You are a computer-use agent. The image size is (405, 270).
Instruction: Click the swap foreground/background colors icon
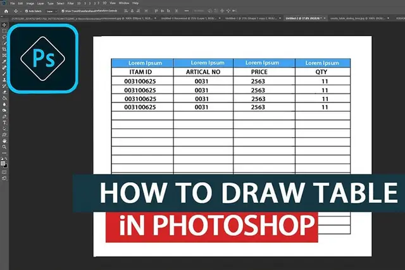click(x=6, y=159)
